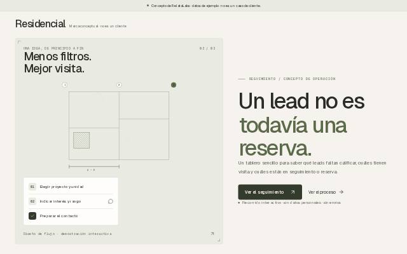Click the 'Un tablero sencillo' description paragraph
Viewport: 407px width, 254px height.
coord(312,167)
